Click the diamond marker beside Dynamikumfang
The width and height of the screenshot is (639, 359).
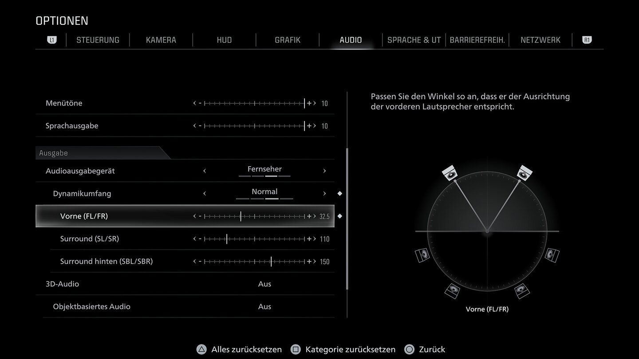[x=340, y=194]
